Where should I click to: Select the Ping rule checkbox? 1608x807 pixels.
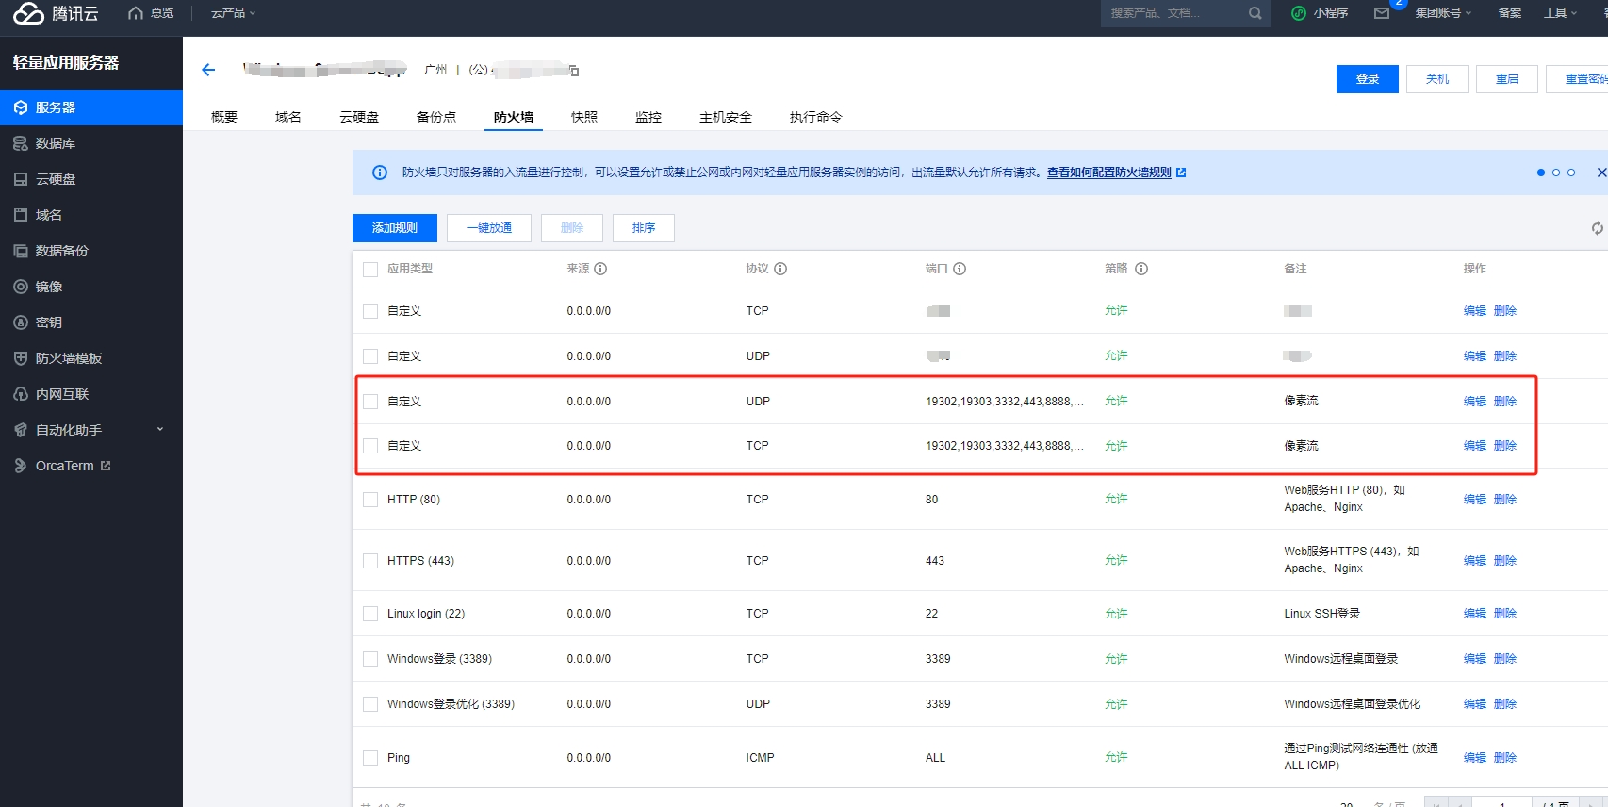click(370, 758)
